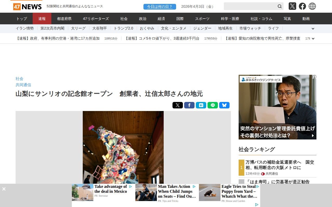The image size is (332, 207).
Task: Click the airplane seats ad thumbnail
Action: (146, 193)
